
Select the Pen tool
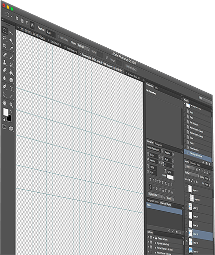[4, 86]
